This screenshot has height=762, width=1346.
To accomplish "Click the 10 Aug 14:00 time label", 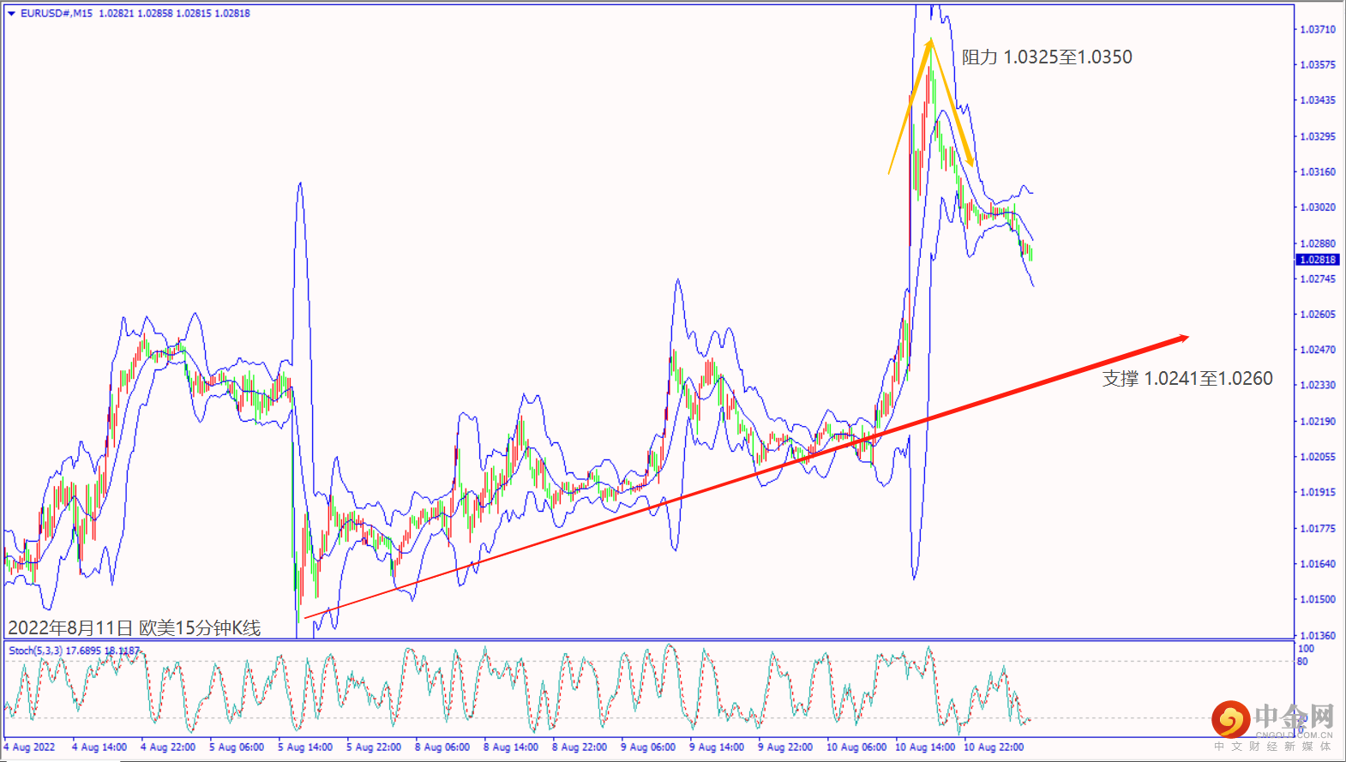I will point(925,747).
